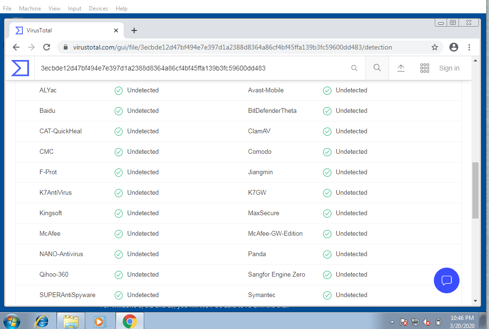Open the File menu
The image size is (489, 329).
[7, 9]
